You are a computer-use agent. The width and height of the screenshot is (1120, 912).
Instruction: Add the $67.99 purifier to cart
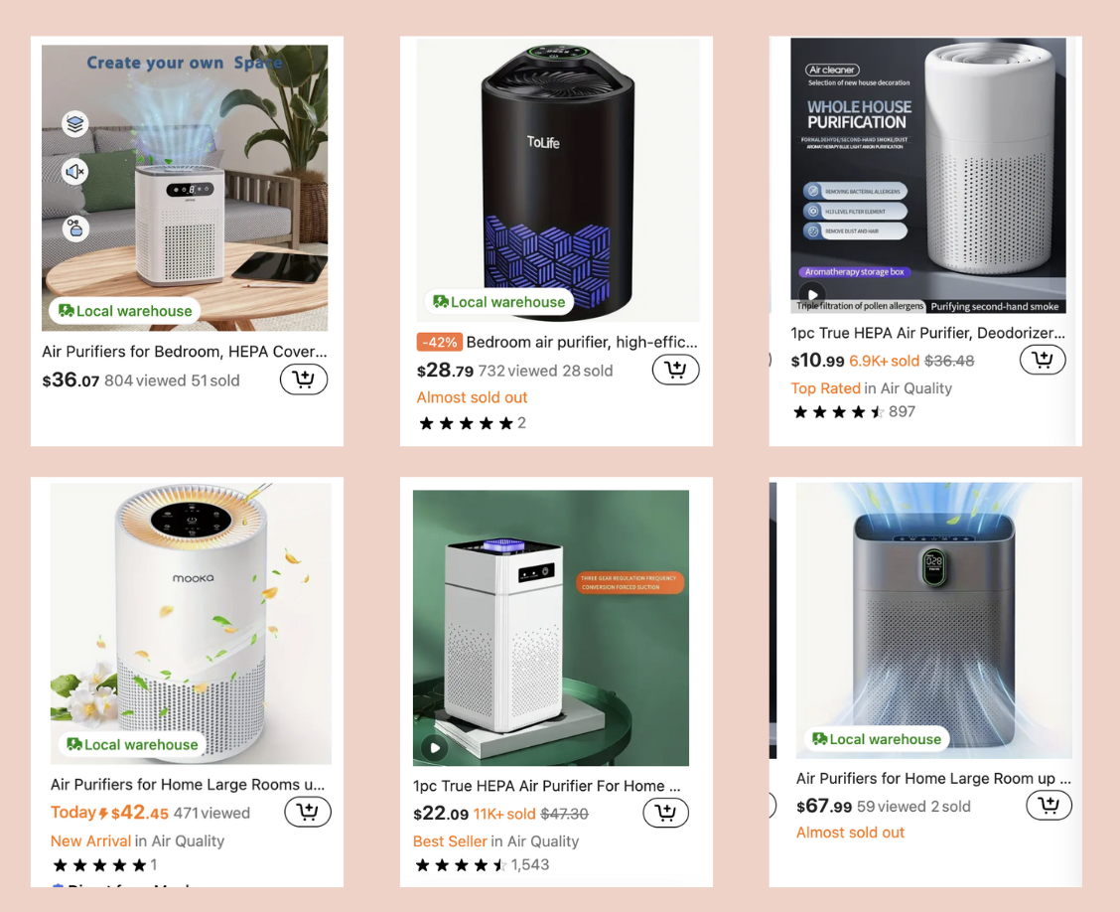click(1050, 806)
